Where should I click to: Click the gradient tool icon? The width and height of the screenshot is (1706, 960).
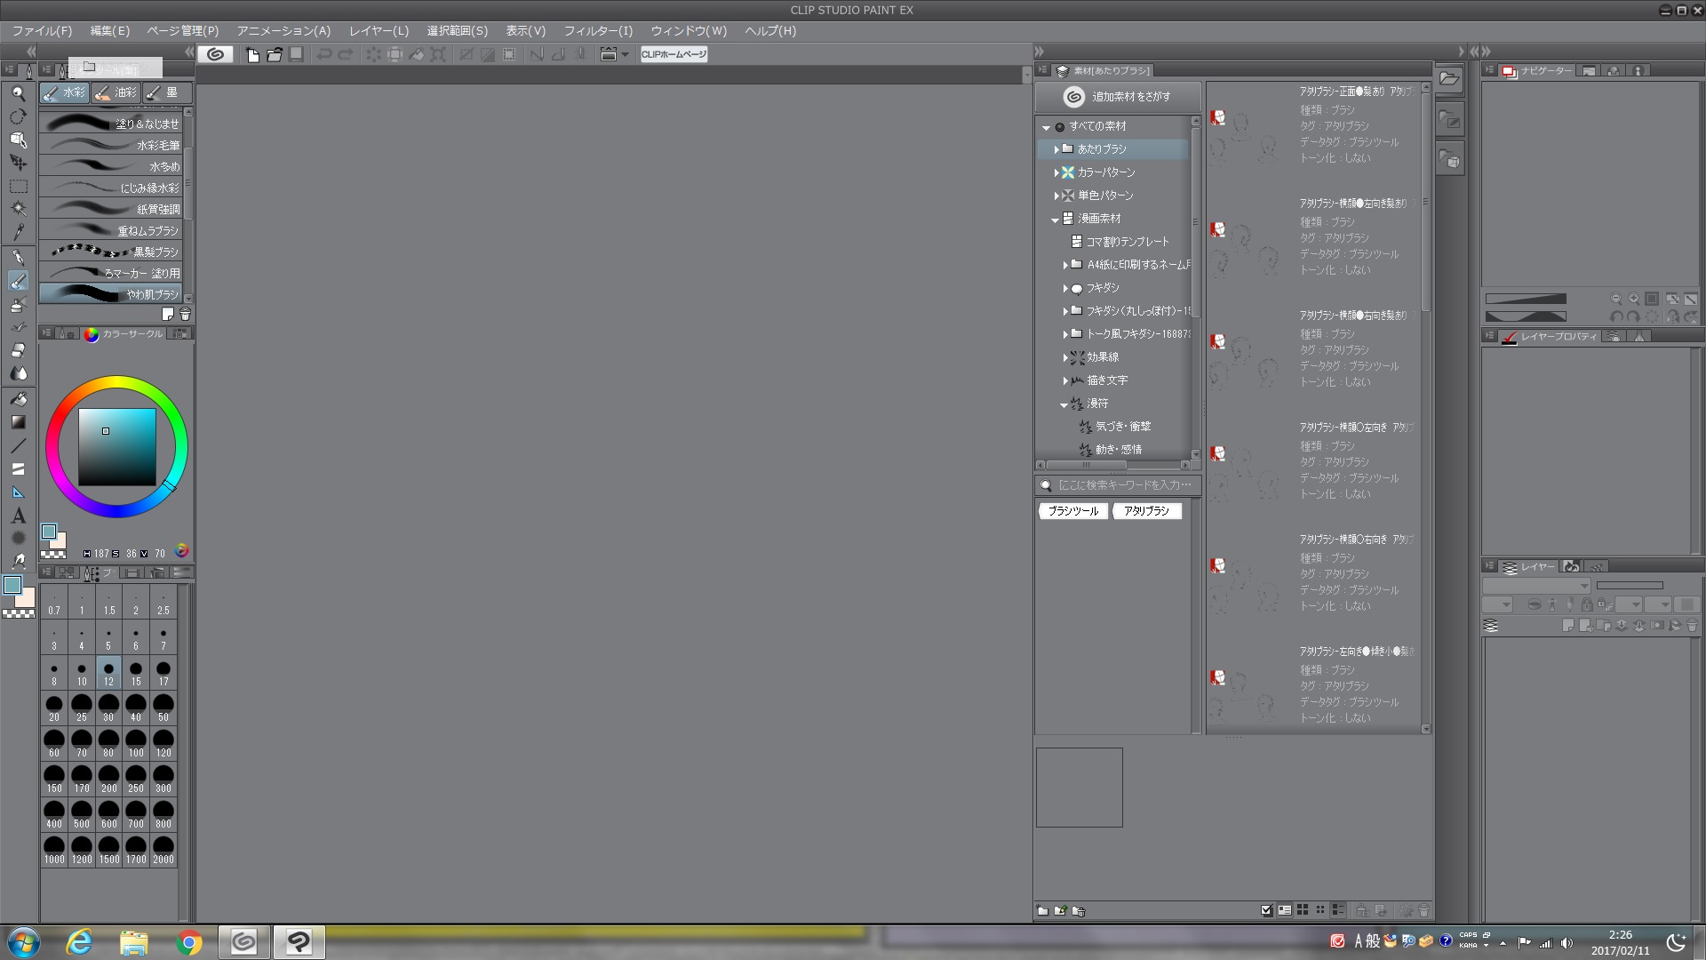click(18, 422)
